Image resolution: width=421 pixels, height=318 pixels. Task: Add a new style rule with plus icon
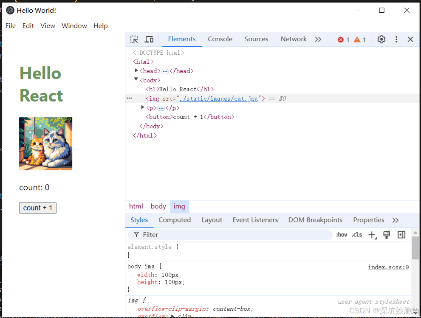372,235
